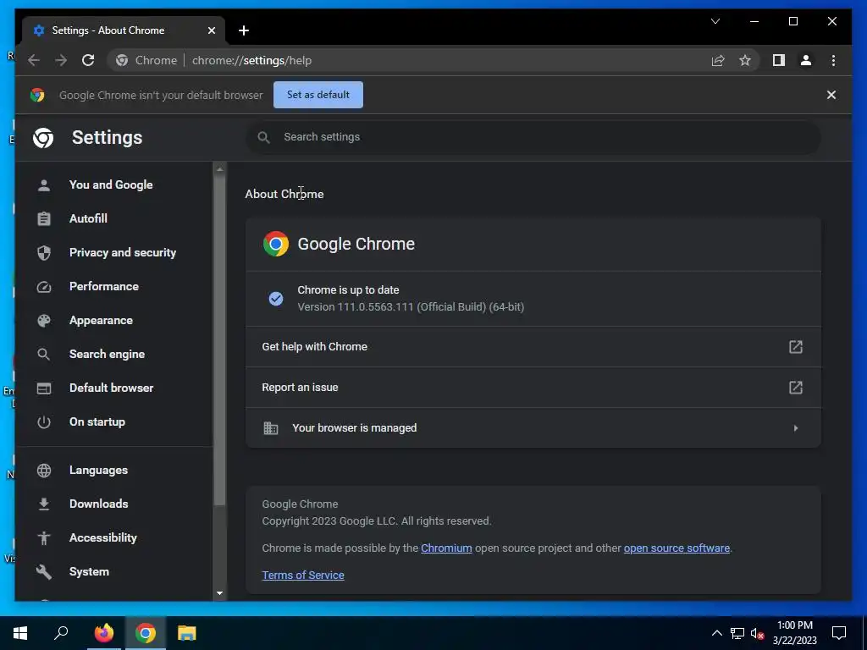867x650 pixels.
Task: Open You and Google settings
Action: pyautogui.click(x=111, y=185)
